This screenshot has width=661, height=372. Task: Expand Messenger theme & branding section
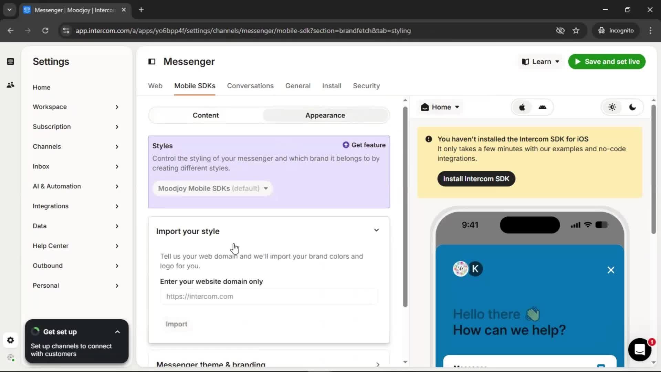click(x=269, y=364)
